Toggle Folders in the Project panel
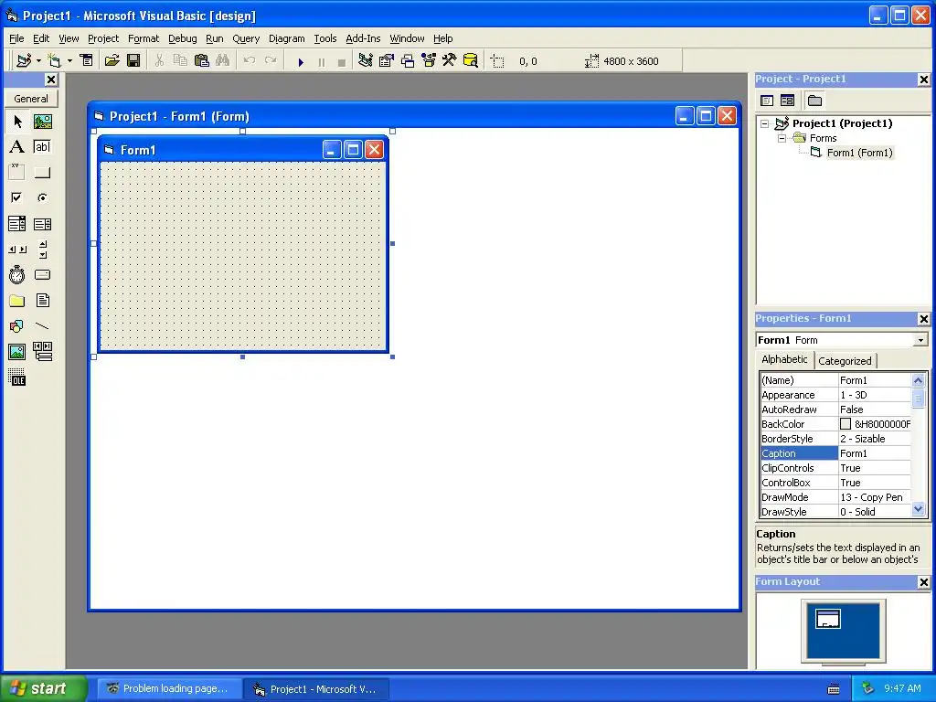Viewport: 936px width, 702px height. click(814, 101)
